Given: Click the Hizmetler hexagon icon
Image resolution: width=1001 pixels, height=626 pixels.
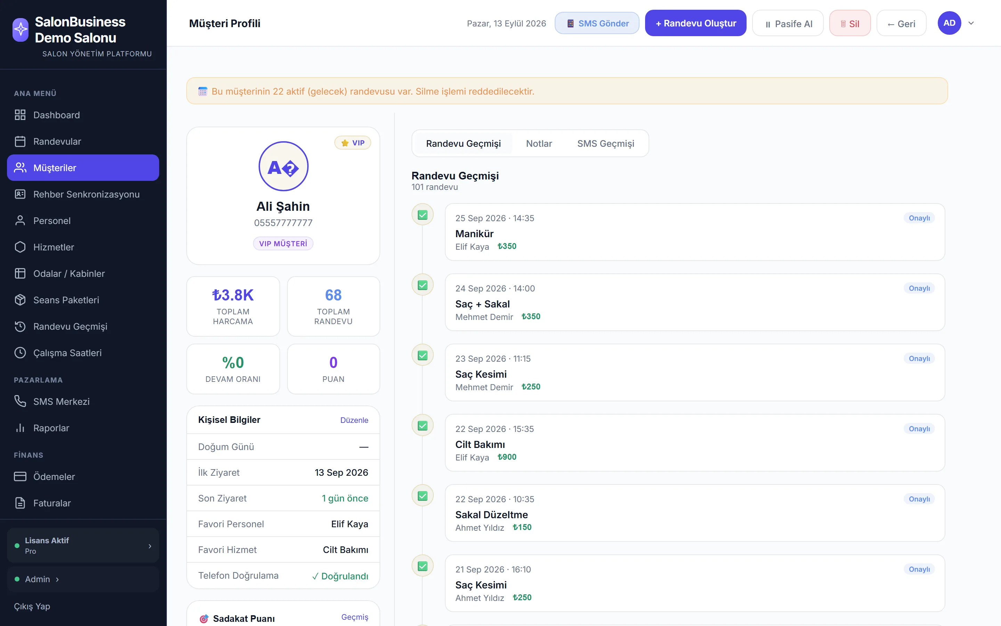Looking at the screenshot, I should coord(20,247).
